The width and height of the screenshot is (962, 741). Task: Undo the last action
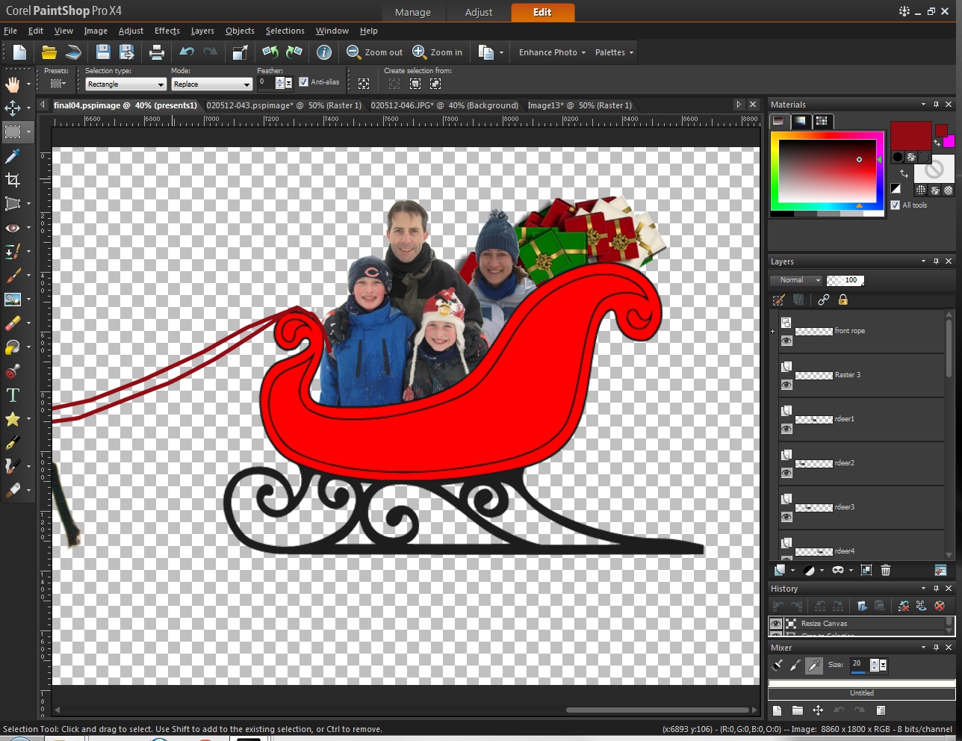point(187,52)
